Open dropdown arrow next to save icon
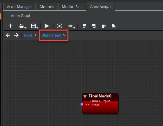The image size is (163, 126). click(x=37, y=28)
